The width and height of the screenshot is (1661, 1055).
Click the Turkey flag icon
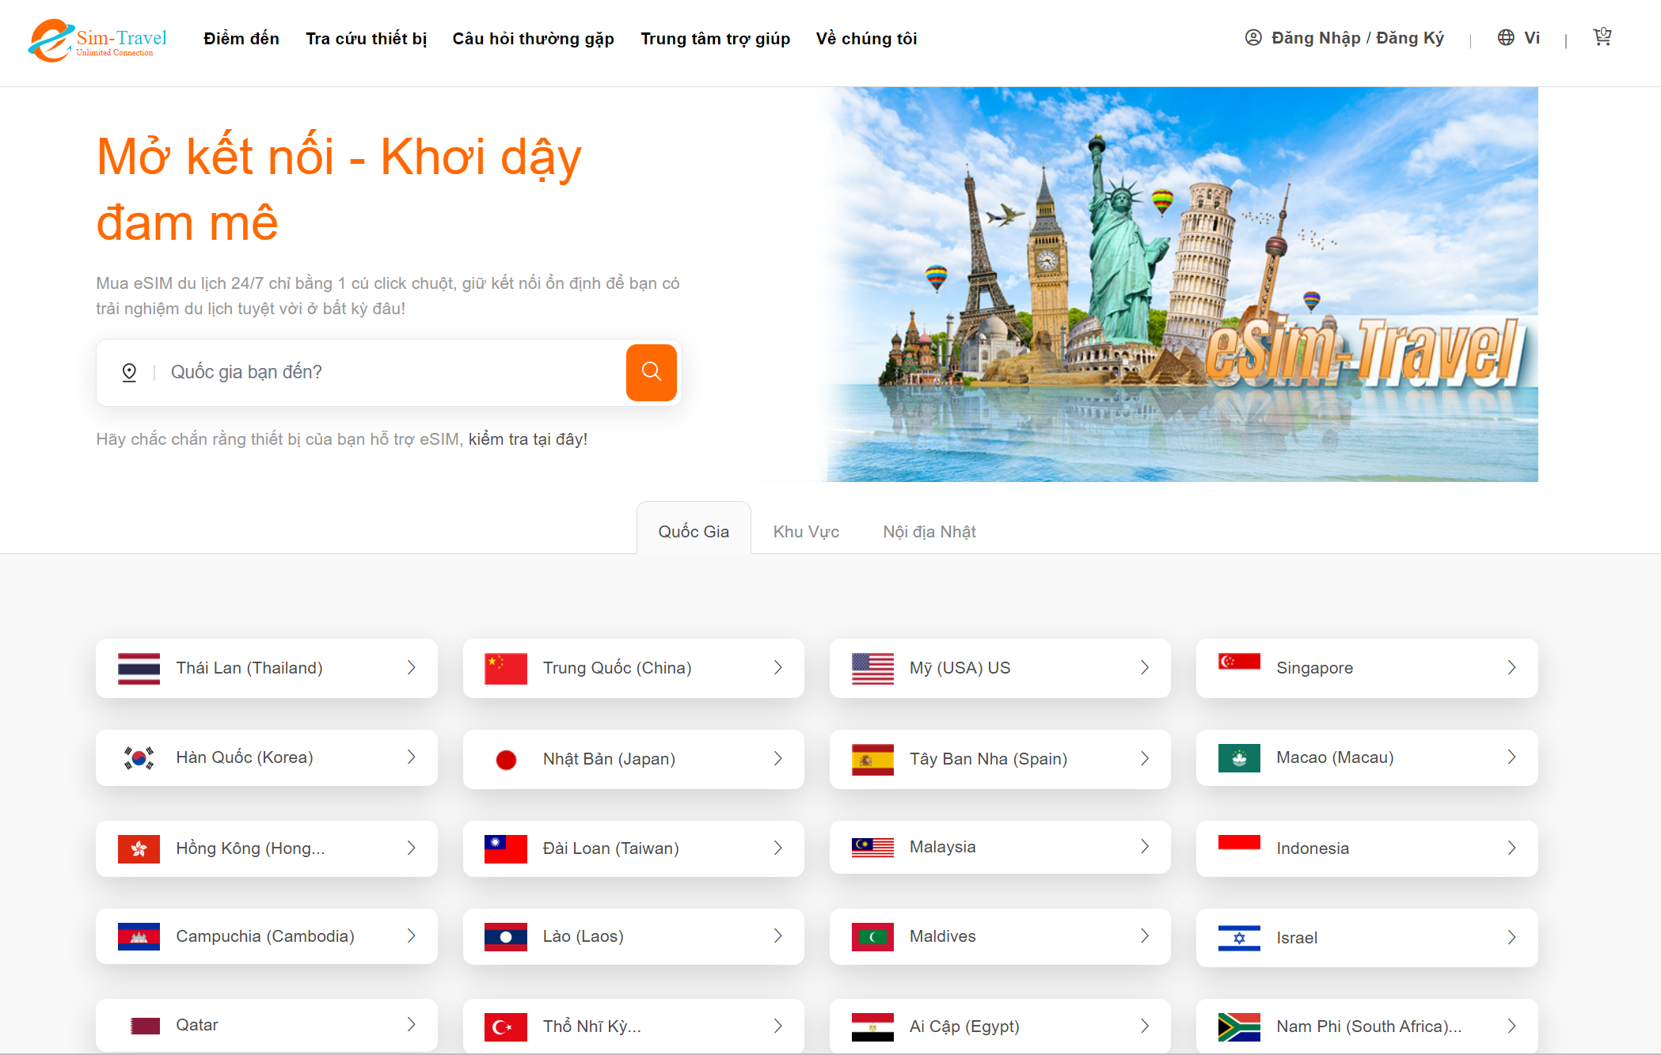click(x=506, y=1027)
